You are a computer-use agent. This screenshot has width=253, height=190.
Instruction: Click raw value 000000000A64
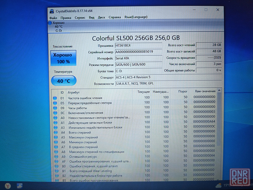coord(204,122)
